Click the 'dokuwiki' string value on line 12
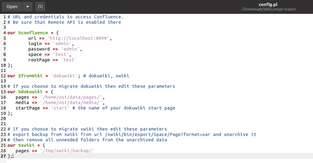The width and height of the screenshot is (313, 163). tap(64, 76)
